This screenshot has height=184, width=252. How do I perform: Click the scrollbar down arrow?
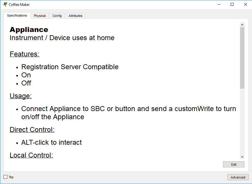point(242,157)
